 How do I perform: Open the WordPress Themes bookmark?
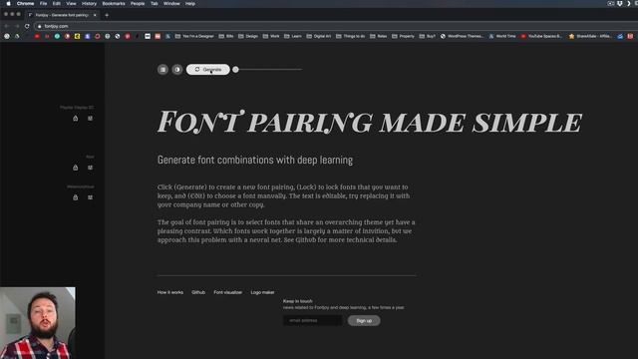click(462, 36)
